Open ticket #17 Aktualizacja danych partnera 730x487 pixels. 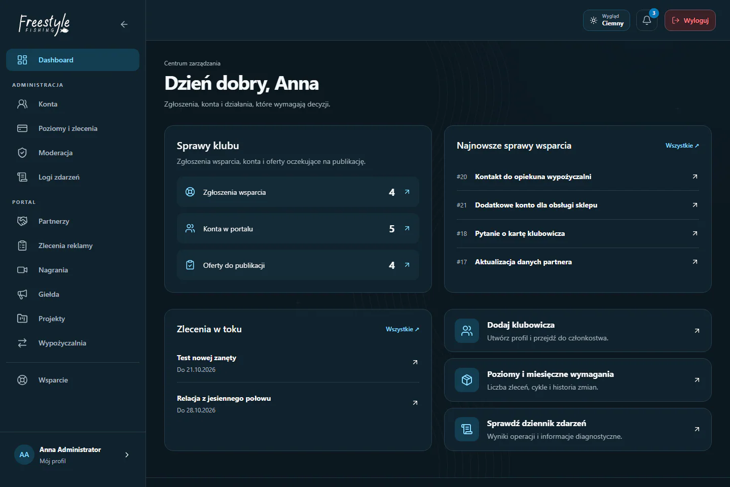tap(578, 262)
